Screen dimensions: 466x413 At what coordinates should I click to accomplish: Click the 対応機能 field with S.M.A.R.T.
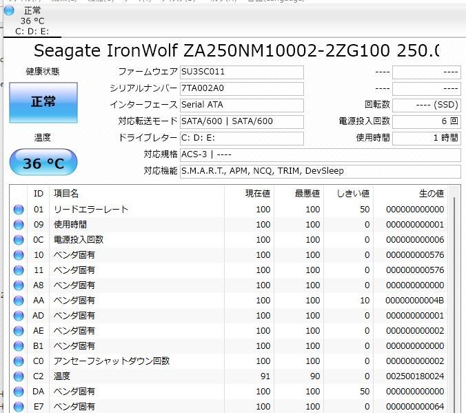point(321,171)
